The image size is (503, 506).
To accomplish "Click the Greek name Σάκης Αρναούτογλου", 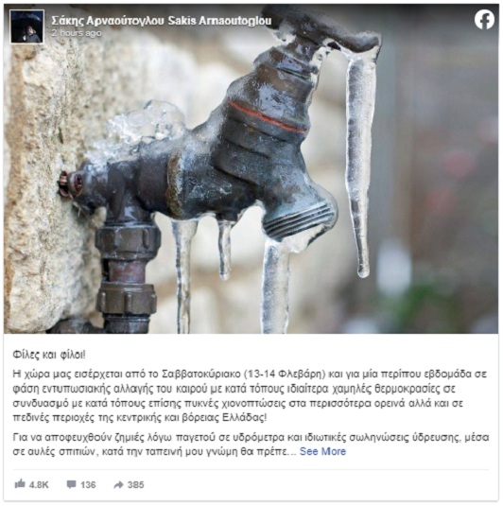I will 108,21.
